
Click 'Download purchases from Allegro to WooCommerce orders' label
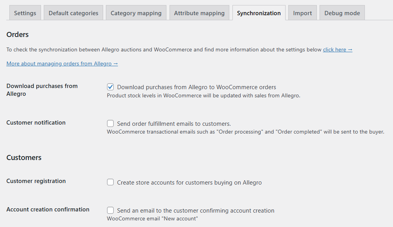196,87
